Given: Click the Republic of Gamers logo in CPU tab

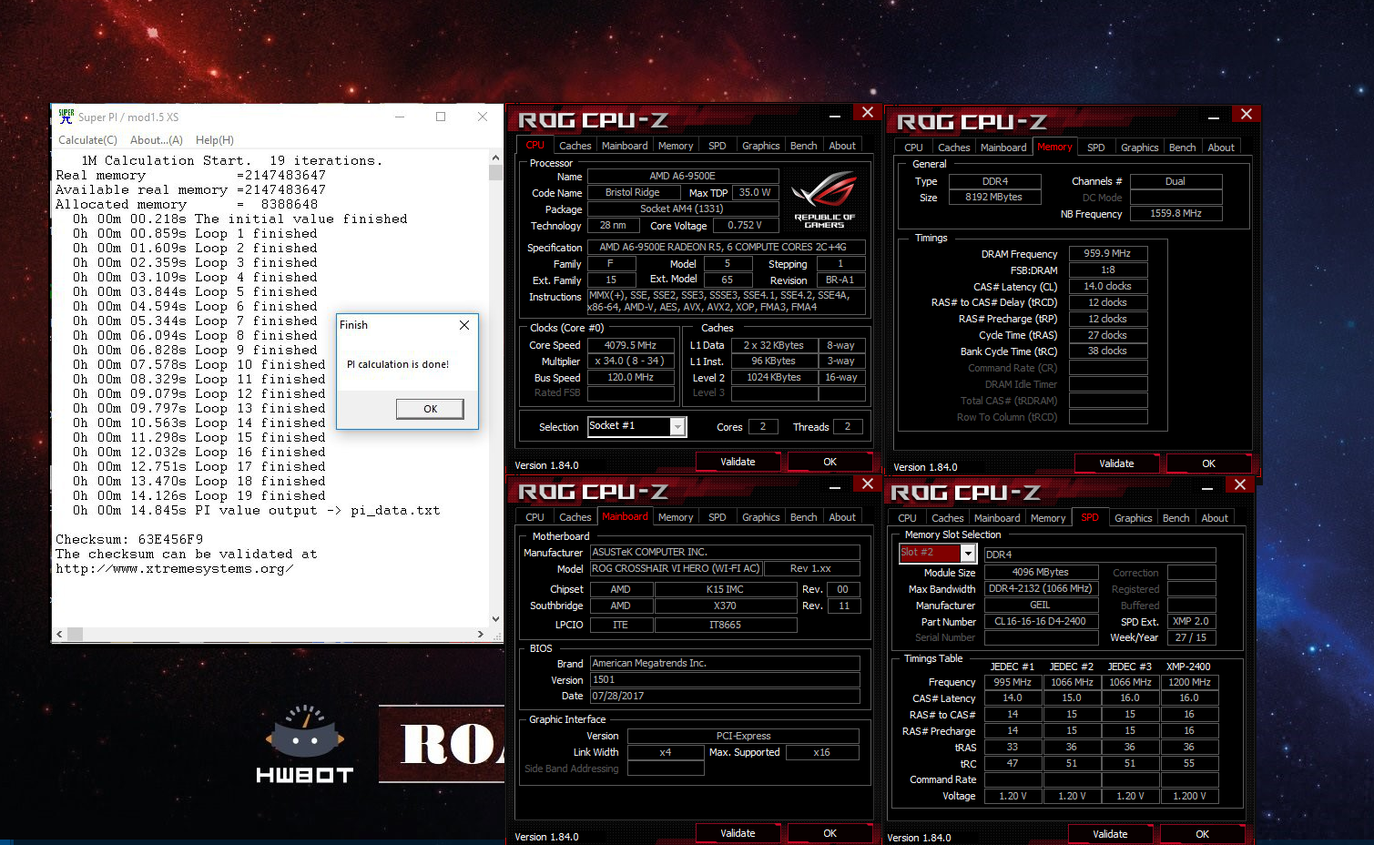Looking at the screenshot, I should (824, 199).
